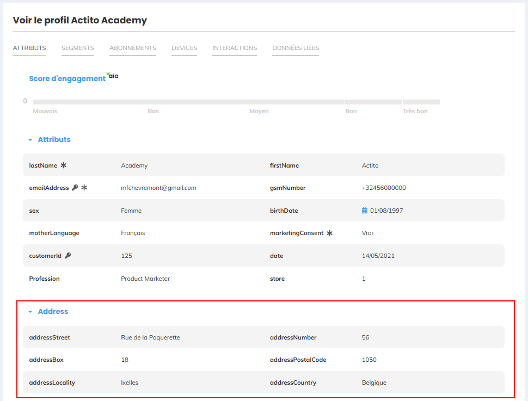Click the asterisk icon beside lastName
The height and width of the screenshot is (401, 528).
click(63, 165)
